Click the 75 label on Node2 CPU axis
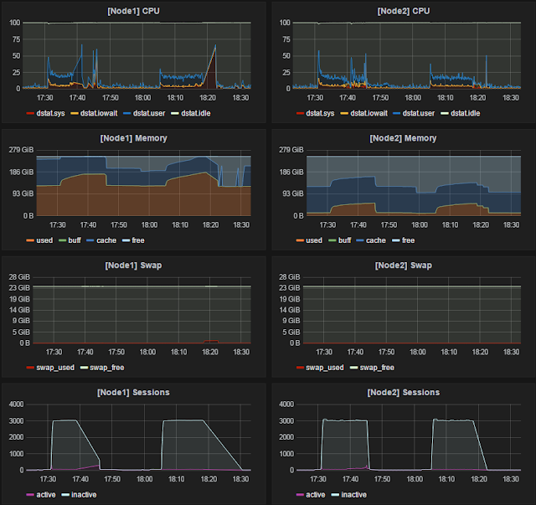Image resolution: width=536 pixels, height=505 pixels. (x=286, y=39)
